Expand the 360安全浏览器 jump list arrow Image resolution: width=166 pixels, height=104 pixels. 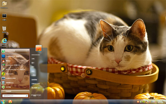click(x=28, y=51)
